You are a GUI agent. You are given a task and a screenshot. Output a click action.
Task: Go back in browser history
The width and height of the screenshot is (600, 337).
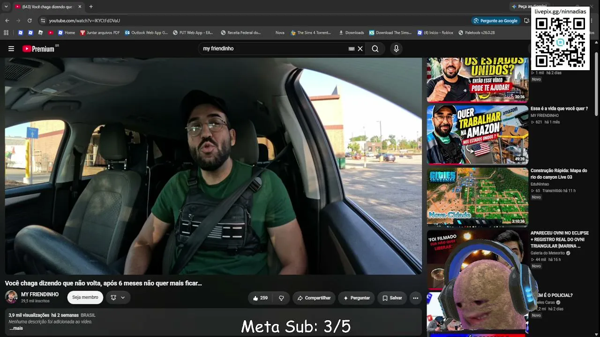7,21
